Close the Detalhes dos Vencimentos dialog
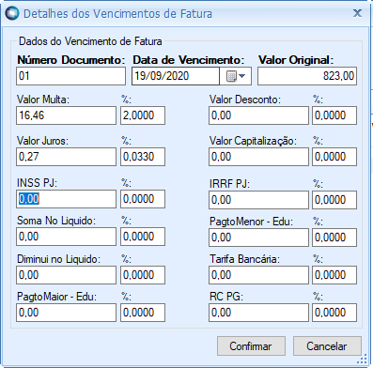Viewport: 373px width, 368px height. (357, 13)
